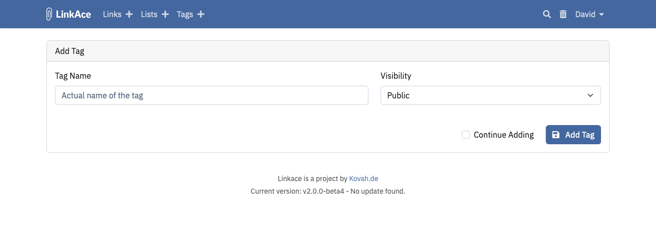This screenshot has width=656, height=232.
Task: Open the Links menu item
Action: click(x=112, y=14)
